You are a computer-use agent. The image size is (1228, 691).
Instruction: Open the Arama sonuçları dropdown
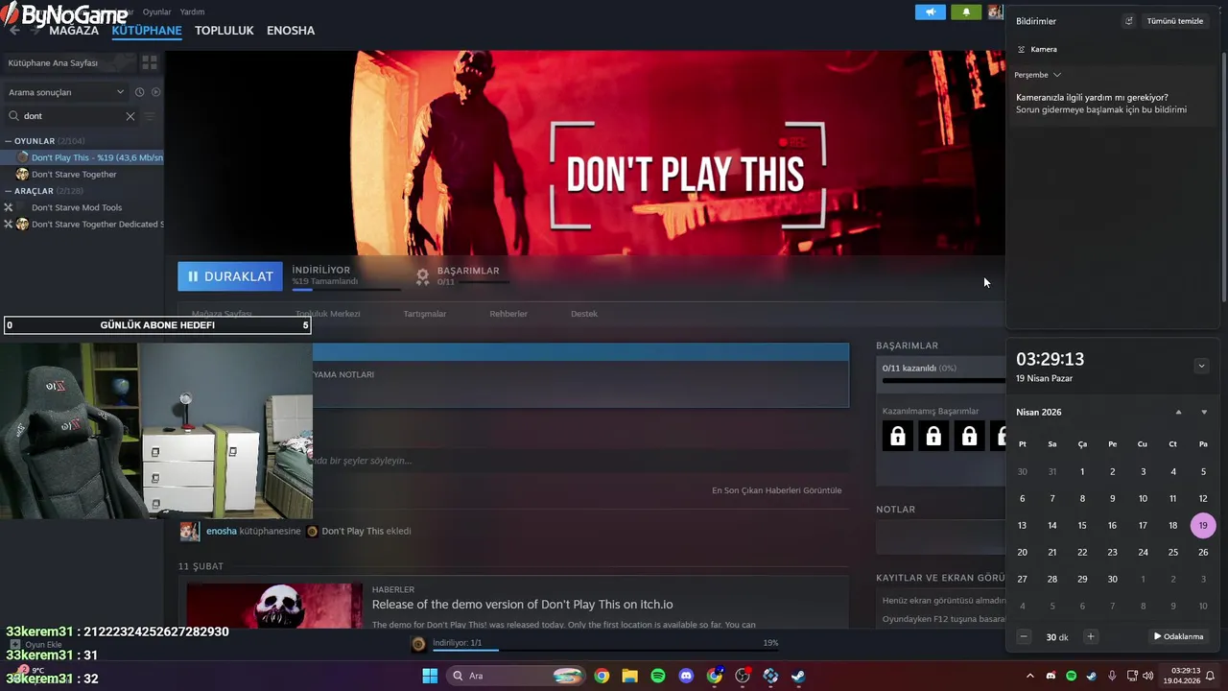point(65,92)
